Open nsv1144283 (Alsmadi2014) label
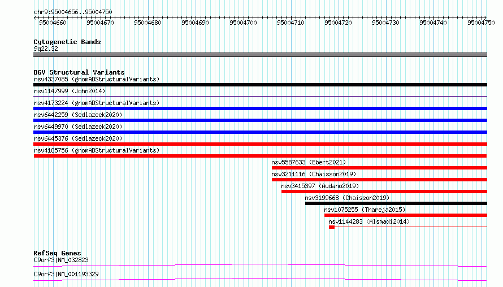The image size is (503, 287). click(369, 221)
